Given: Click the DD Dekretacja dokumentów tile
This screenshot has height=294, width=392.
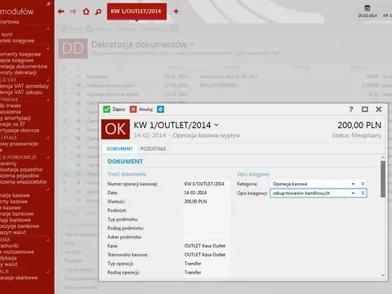Looking at the screenshot, I should 73,48.
